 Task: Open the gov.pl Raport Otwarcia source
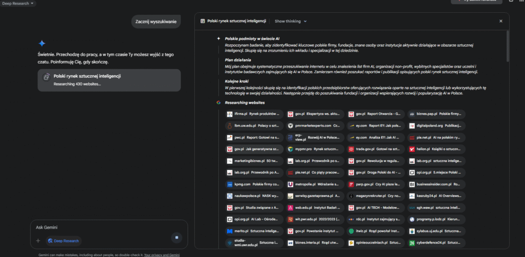pyautogui.click(x=375, y=114)
